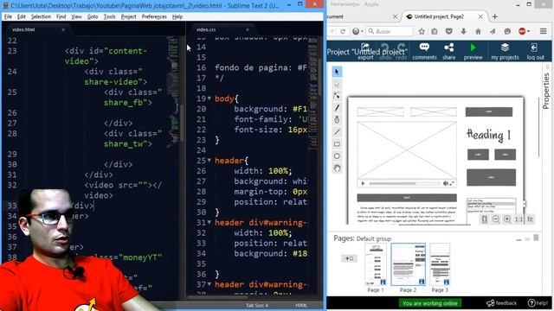Viewport: 554px width, 311px height.
Task: Open the Preferences menu in Sublime Text
Action: [154, 16]
